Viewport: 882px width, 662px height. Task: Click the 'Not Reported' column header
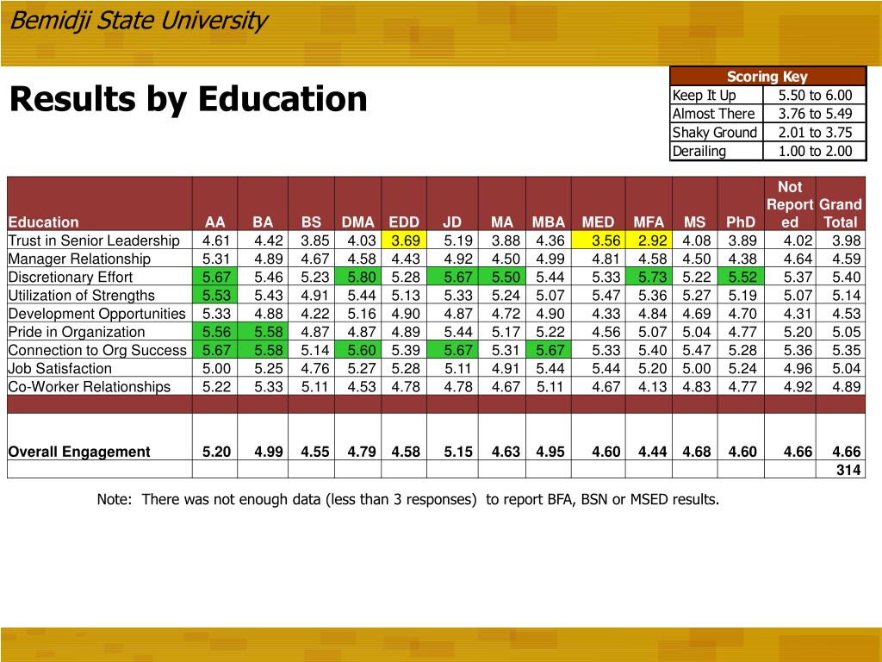pos(790,204)
